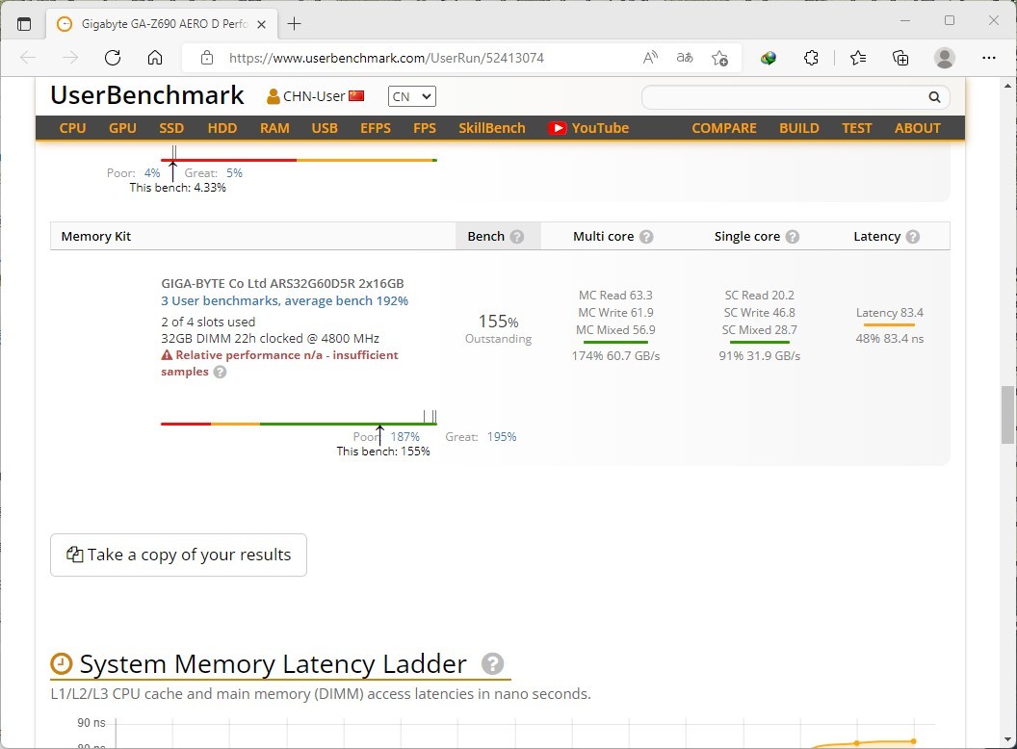Click GIGA-BYTE ARS32G60D5R 2x16GB text

282,283
